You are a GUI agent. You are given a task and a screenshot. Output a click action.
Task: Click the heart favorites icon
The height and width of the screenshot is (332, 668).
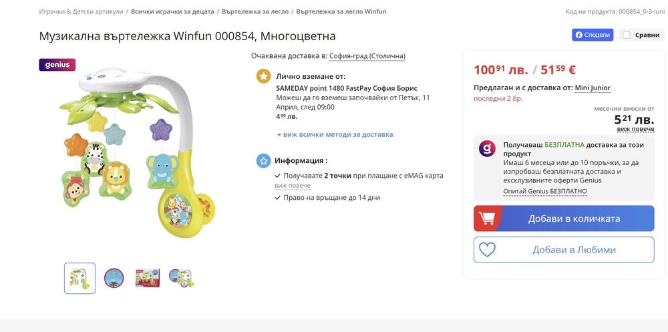(487, 250)
